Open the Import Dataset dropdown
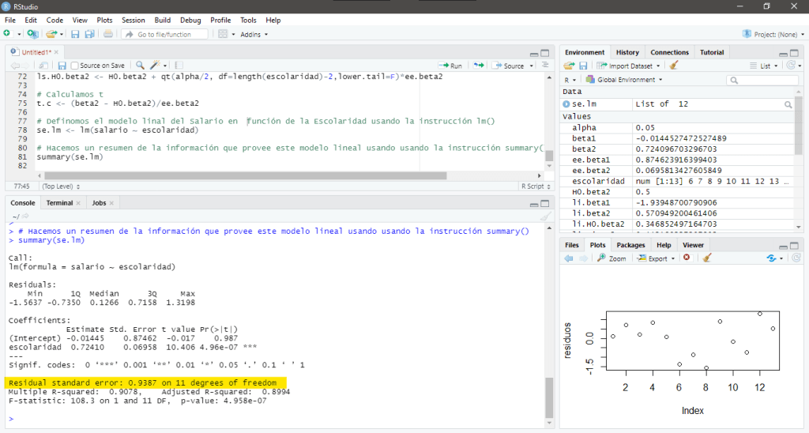Viewport: 809px width, 433px height. pyautogui.click(x=629, y=66)
